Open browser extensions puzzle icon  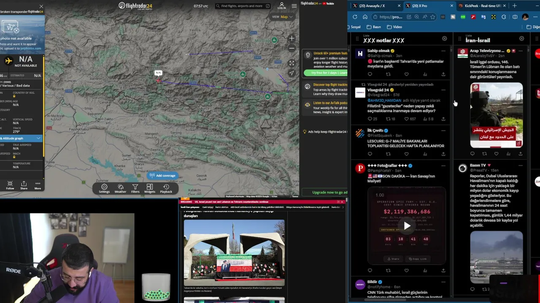point(504,17)
